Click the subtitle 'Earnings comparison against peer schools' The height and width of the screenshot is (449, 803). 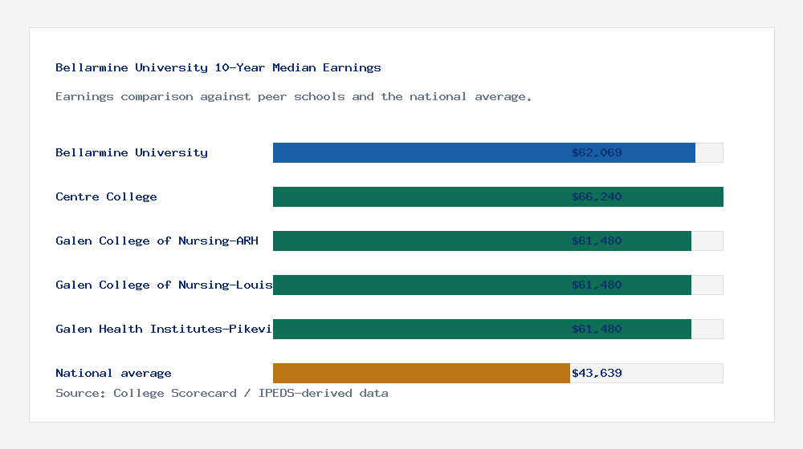tap(200, 97)
